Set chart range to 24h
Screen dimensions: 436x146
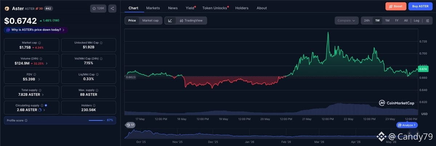click(x=367, y=21)
